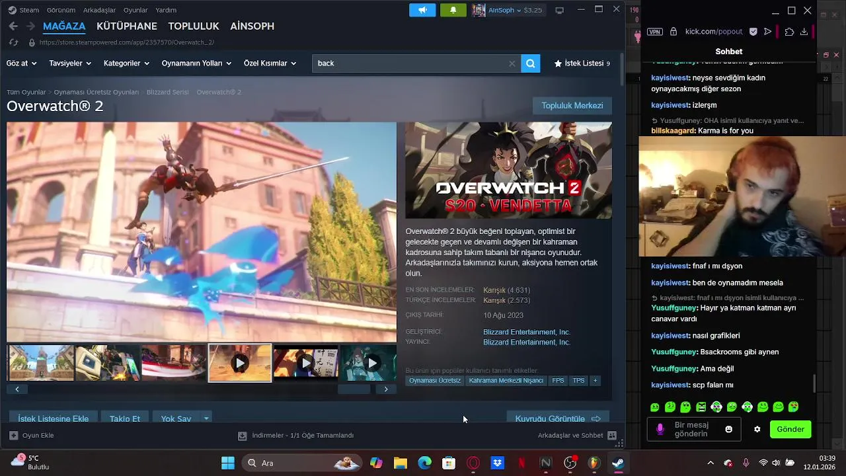Click the Takip Et button

click(x=125, y=418)
